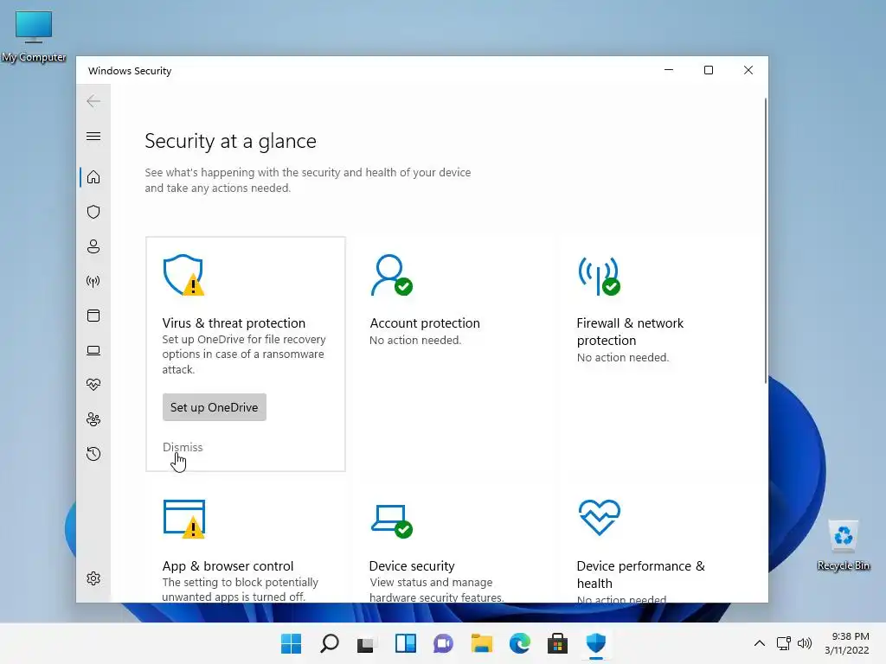886x664 pixels.
Task: Open Virus & threat protection shield in sidebar
Action: (x=93, y=212)
